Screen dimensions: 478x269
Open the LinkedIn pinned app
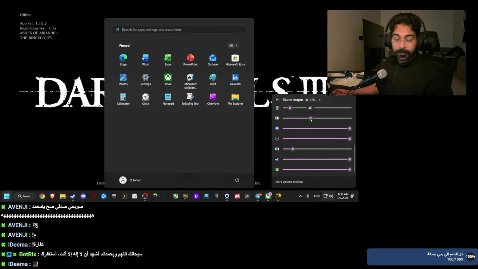tap(235, 80)
